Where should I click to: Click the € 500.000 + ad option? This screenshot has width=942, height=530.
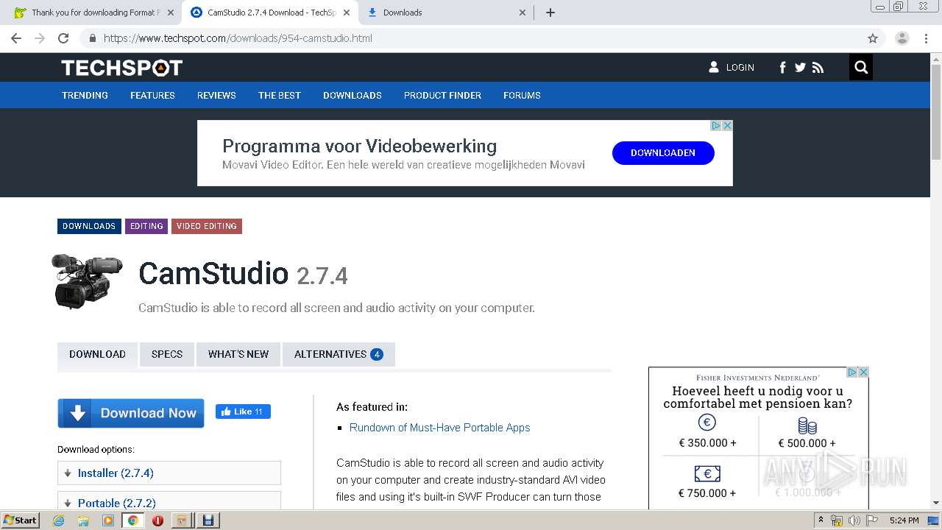(x=807, y=432)
